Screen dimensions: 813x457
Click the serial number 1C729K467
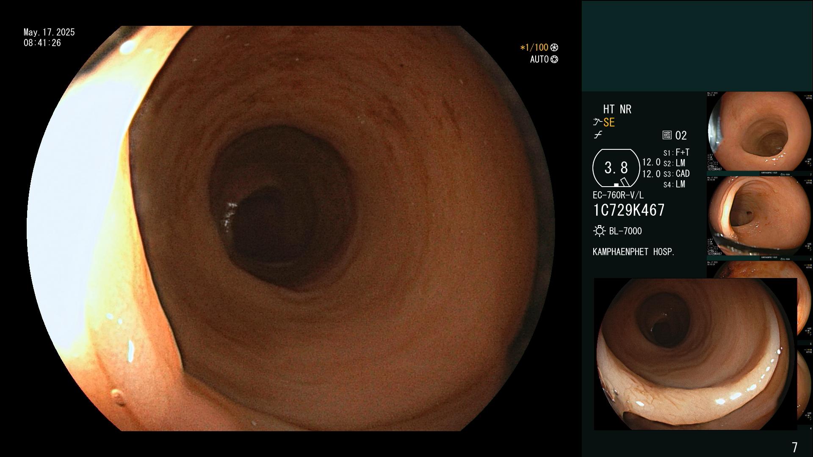point(629,210)
